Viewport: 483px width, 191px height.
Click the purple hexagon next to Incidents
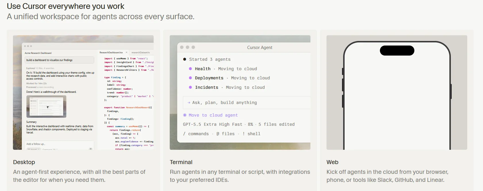pyautogui.click(x=190, y=87)
